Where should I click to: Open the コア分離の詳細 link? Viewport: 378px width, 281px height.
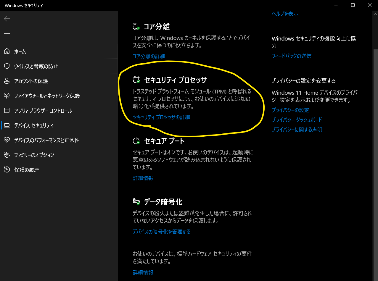[149, 56]
